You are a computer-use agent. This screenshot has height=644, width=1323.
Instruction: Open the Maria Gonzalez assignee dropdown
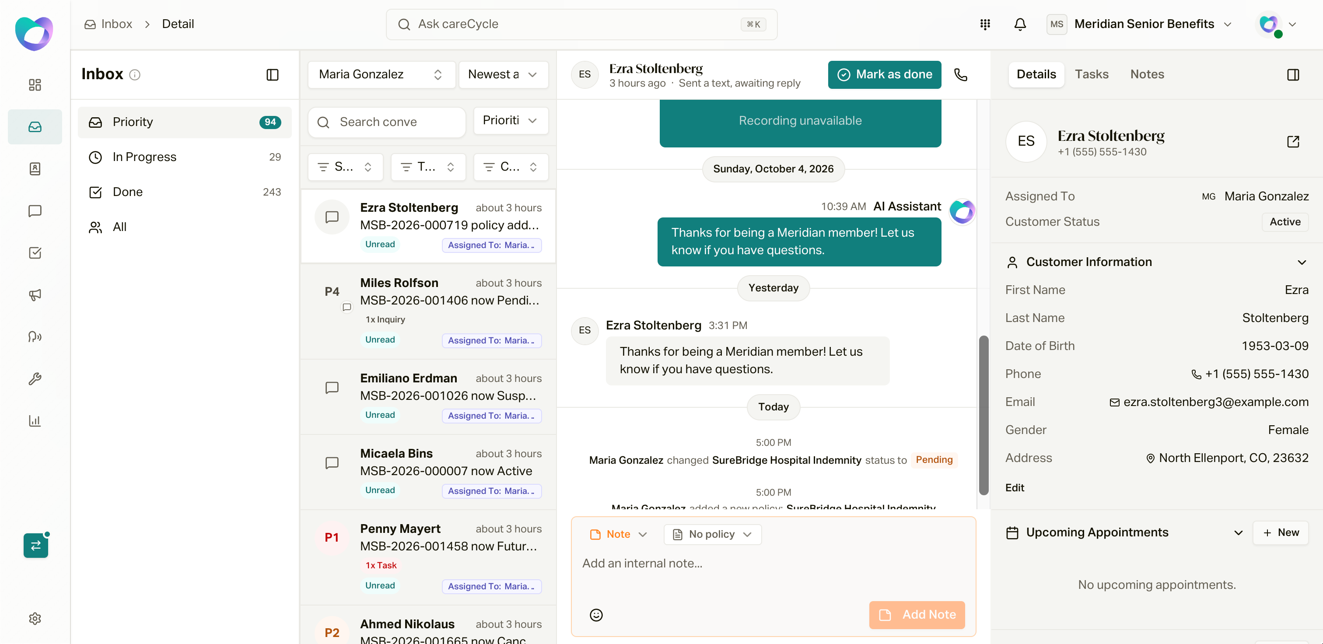tap(381, 74)
